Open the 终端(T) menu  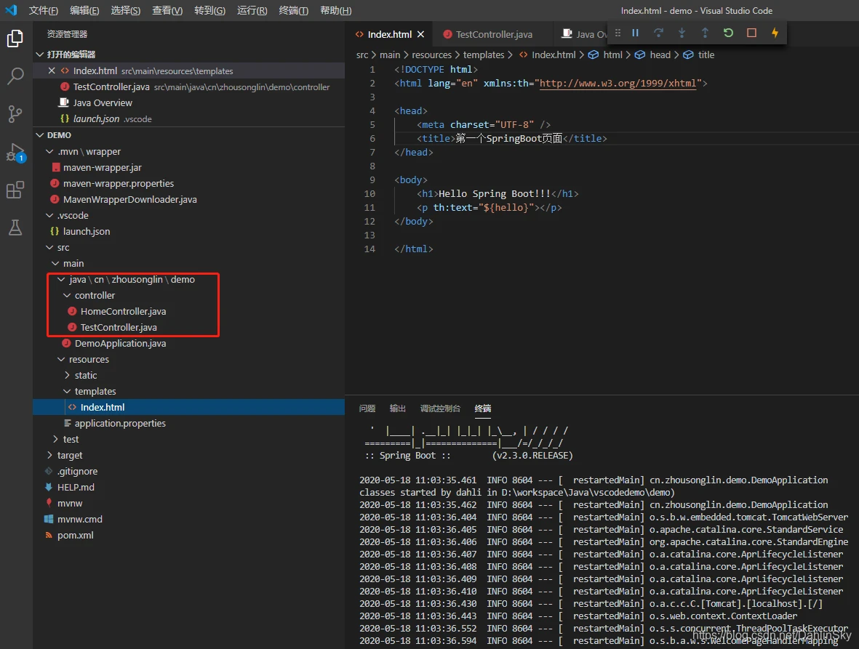pyautogui.click(x=294, y=10)
